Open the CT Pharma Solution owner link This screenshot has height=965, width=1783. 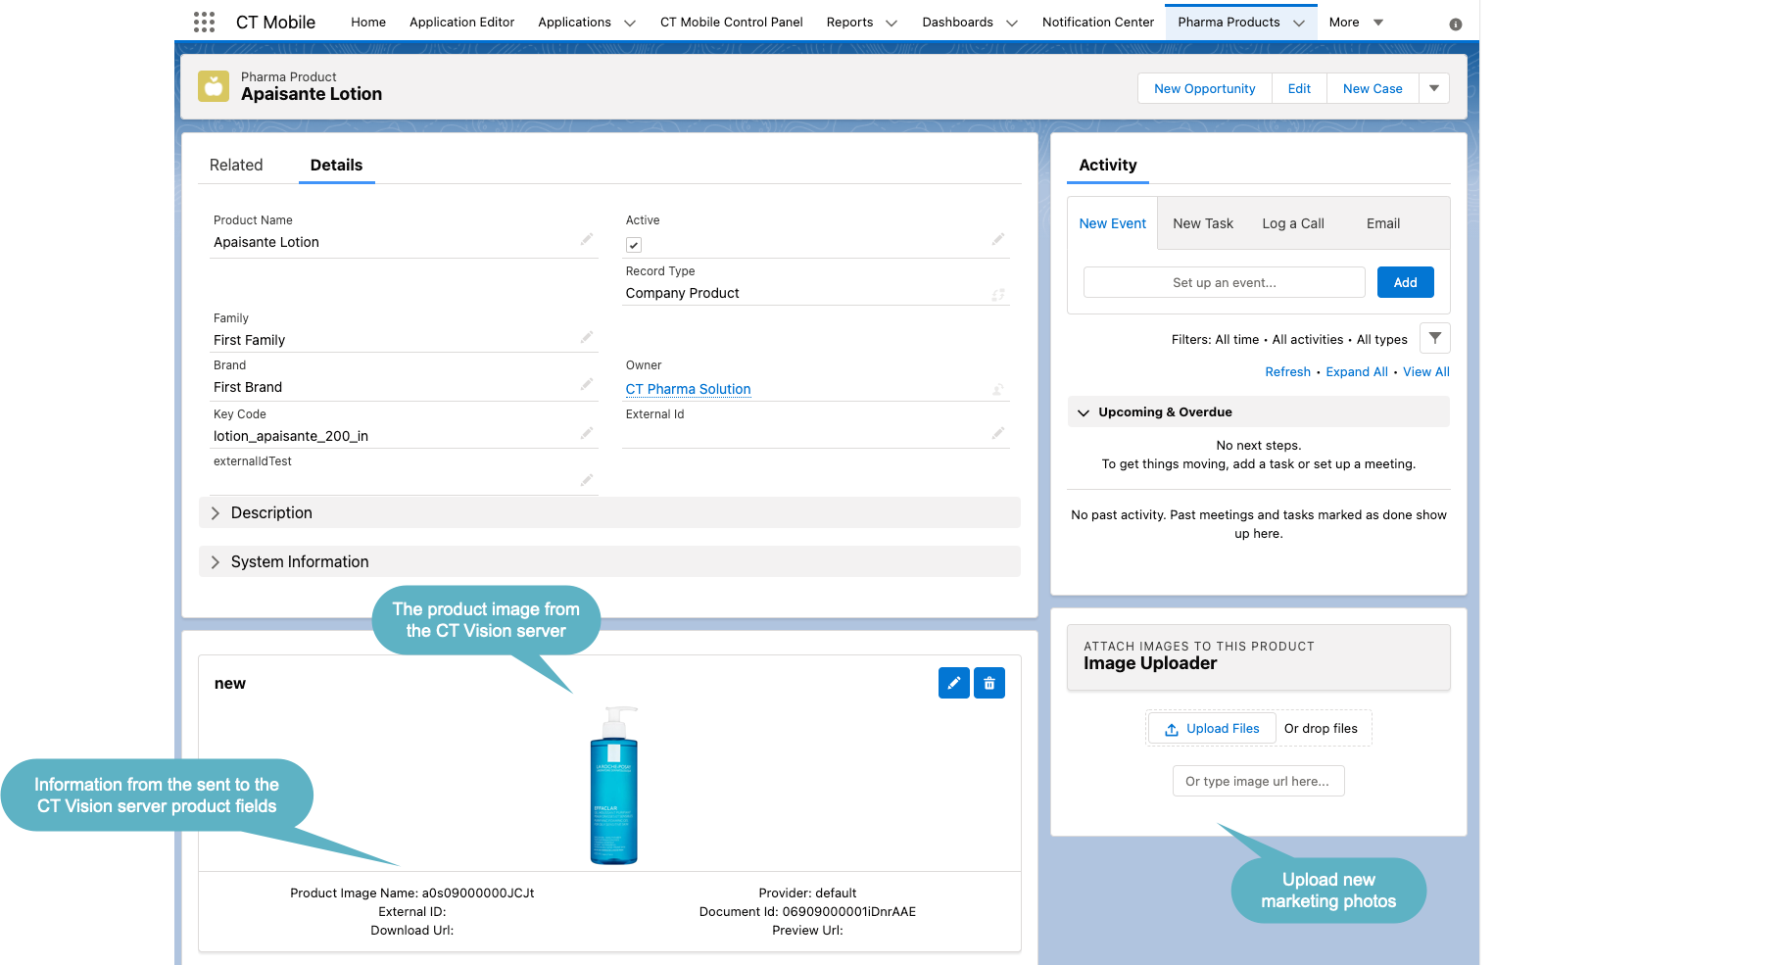point(688,389)
